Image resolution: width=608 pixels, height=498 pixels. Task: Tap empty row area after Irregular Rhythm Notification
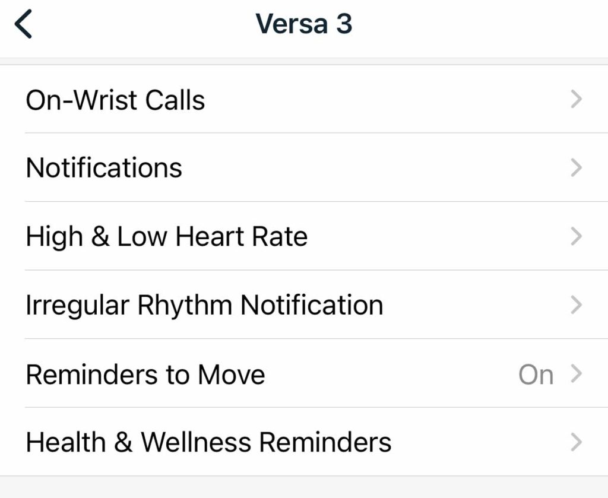tap(475, 305)
